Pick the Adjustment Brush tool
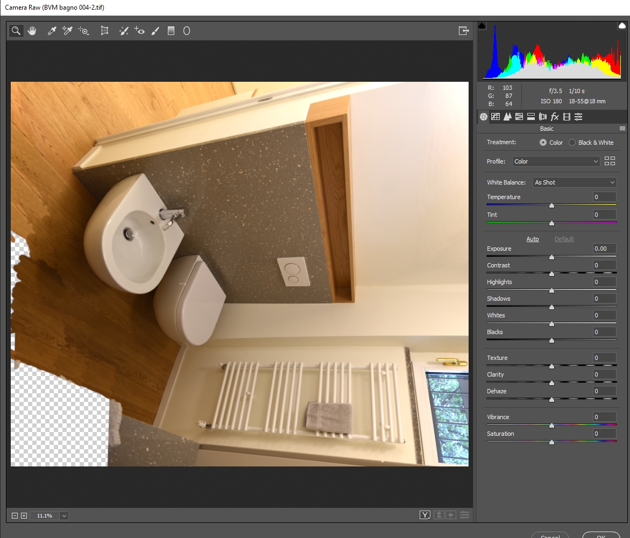This screenshot has width=630, height=538. 155,31
